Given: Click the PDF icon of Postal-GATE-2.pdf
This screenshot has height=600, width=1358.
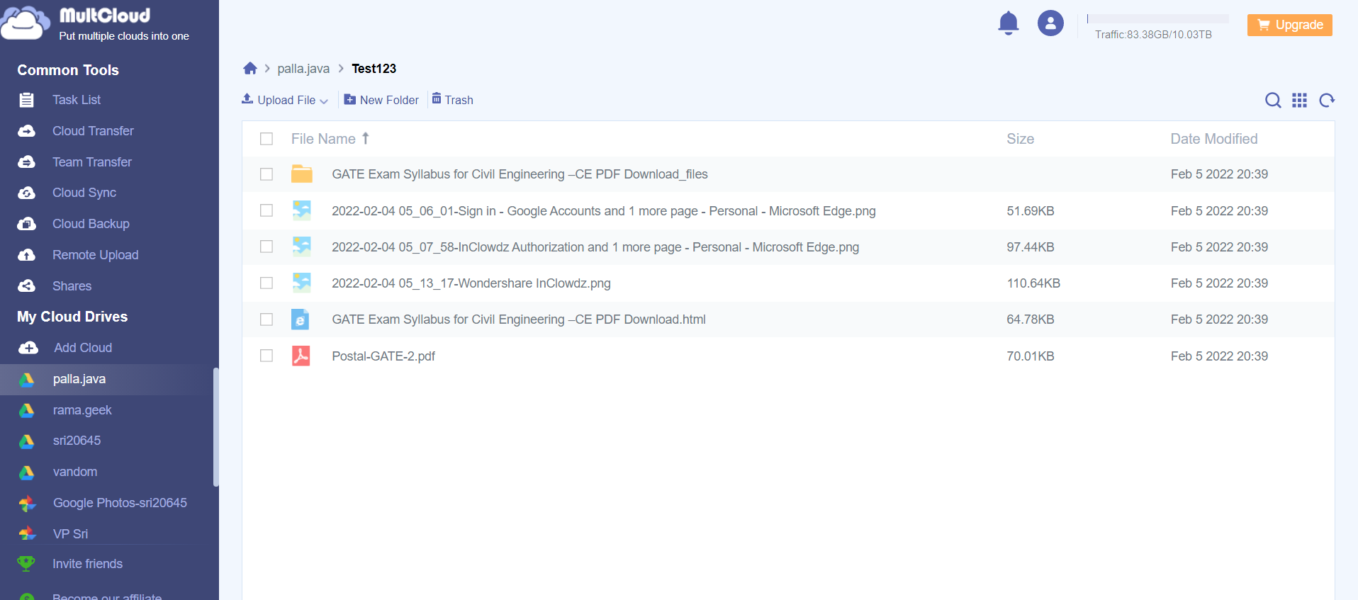Looking at the screenshot, I should pyautogui.click(x=301, y=356).
